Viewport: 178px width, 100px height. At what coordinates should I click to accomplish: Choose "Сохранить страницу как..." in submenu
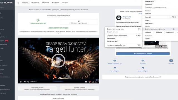pyautogui.click(x=123, y=29)
